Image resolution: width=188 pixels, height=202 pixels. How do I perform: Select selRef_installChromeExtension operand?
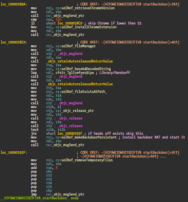coord(89,27)
